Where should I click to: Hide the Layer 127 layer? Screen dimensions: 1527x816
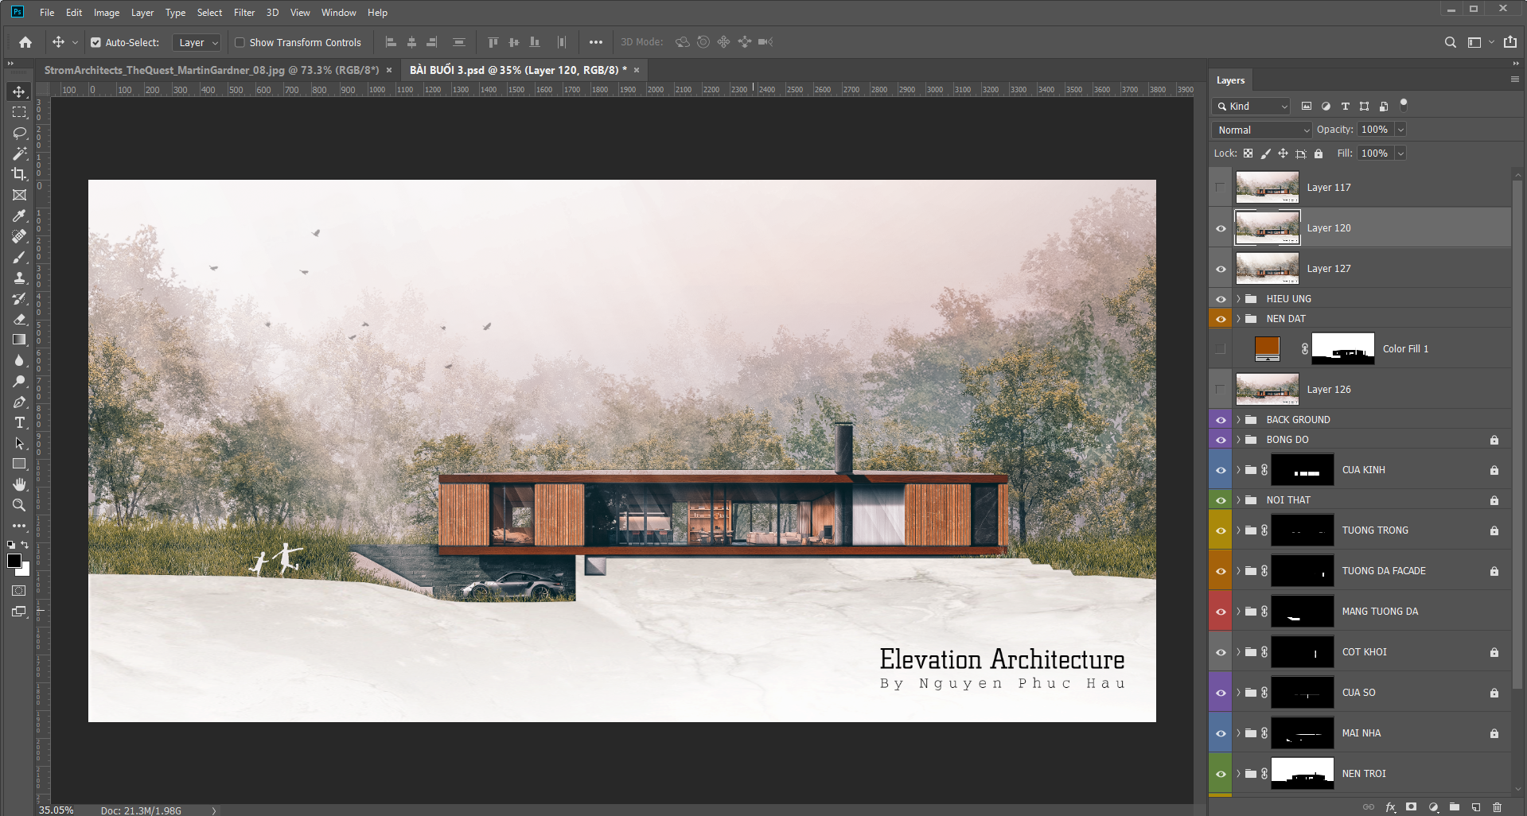click(1220, 268)
